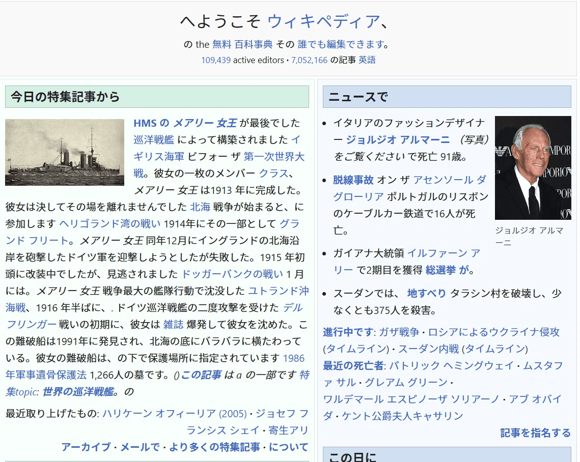Follow the 第一次世界大戦 link

(x=274, y=156)
